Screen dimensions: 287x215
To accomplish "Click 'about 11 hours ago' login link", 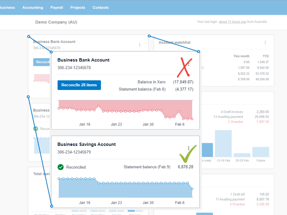I will (x=232, y=22).
